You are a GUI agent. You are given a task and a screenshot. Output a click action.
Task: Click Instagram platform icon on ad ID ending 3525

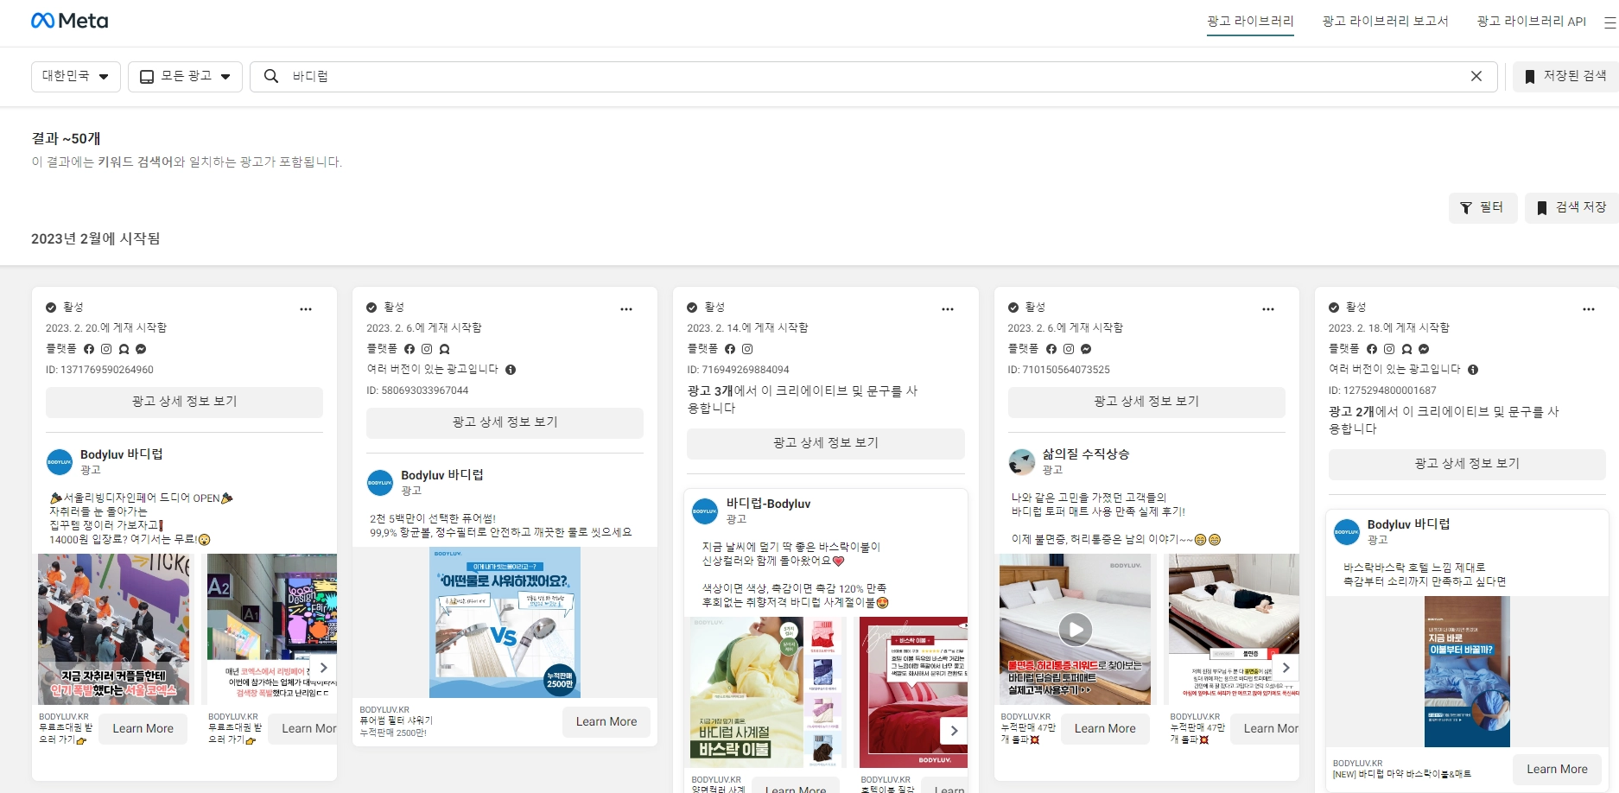(x=1069, y=349)
